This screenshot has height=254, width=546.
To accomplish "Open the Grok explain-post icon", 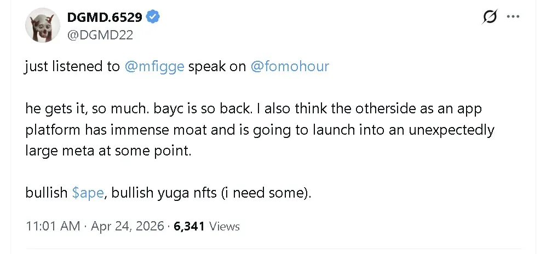I will [x=490, y=18].
